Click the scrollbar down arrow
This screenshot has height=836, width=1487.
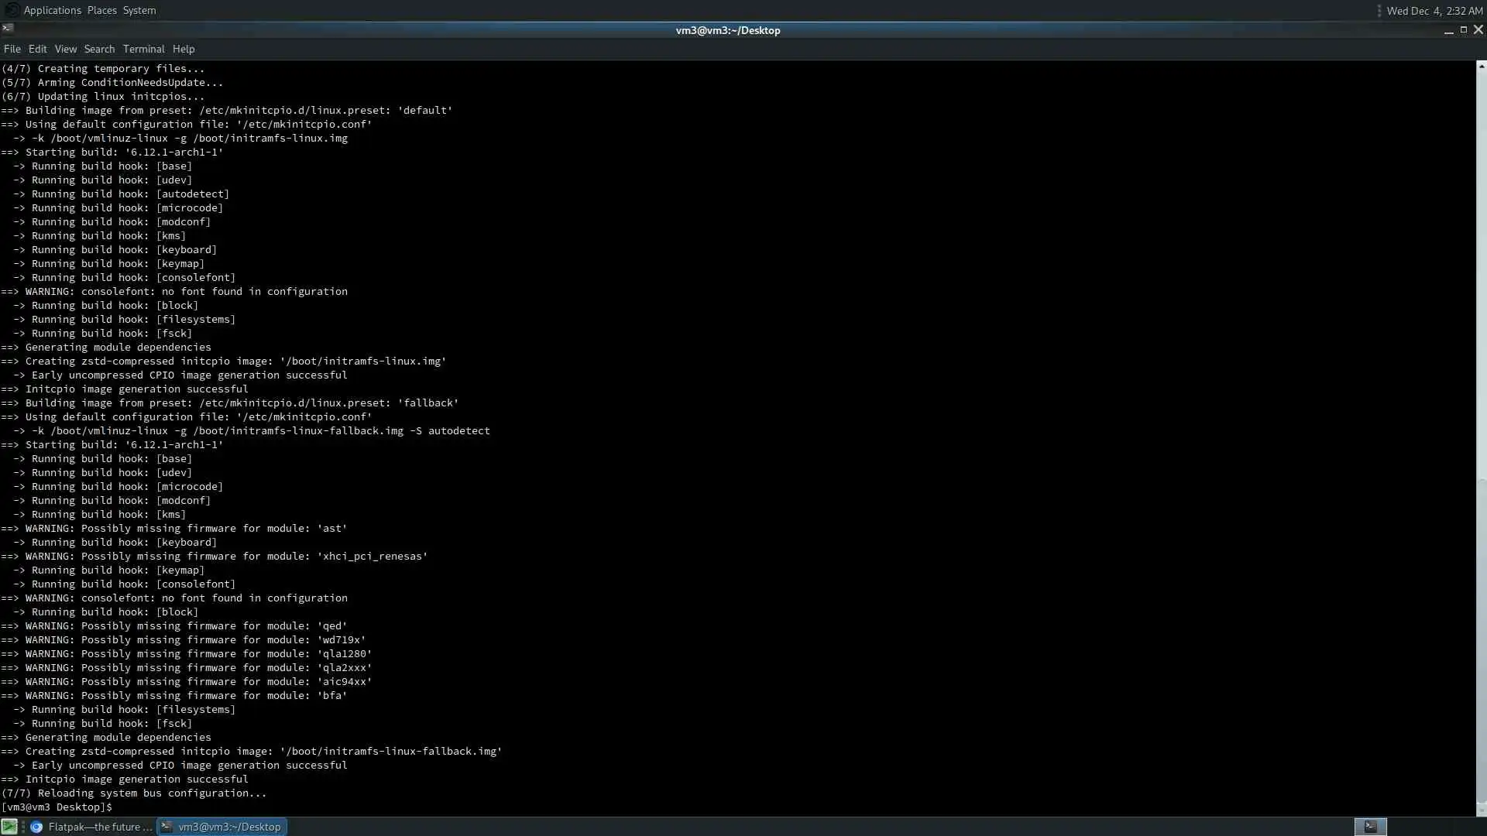1481,810
